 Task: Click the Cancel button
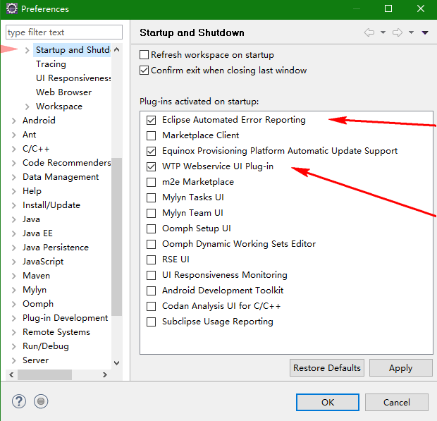(x=397, y=403)
